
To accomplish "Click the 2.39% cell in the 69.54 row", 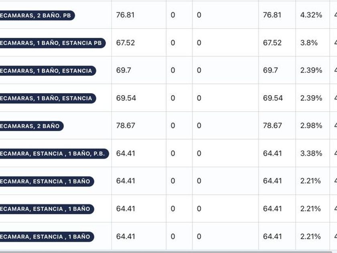I will 311,98.
